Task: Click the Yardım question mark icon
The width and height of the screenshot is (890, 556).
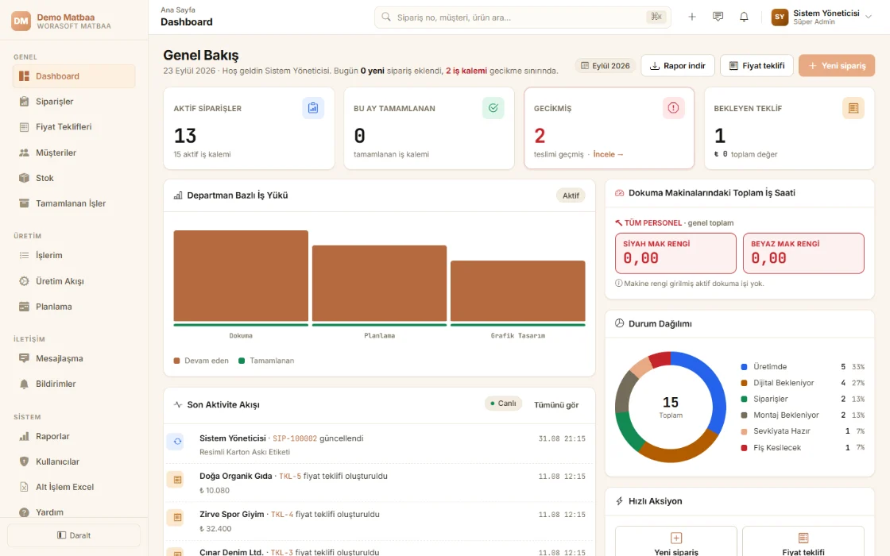Action: click(x=24, y=512)
